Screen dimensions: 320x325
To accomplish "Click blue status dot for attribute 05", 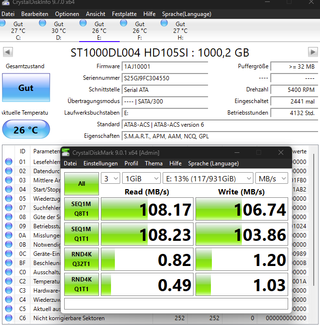I will tap(9, 198).
